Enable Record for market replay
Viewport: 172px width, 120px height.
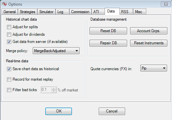point(9,79)
